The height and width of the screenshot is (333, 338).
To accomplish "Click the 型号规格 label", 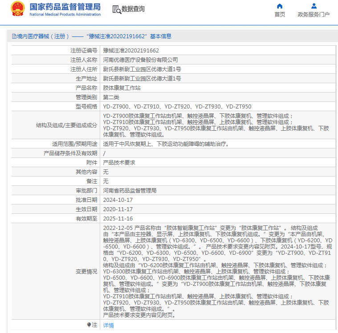I will pyautogui.click(x=86, y=107).
